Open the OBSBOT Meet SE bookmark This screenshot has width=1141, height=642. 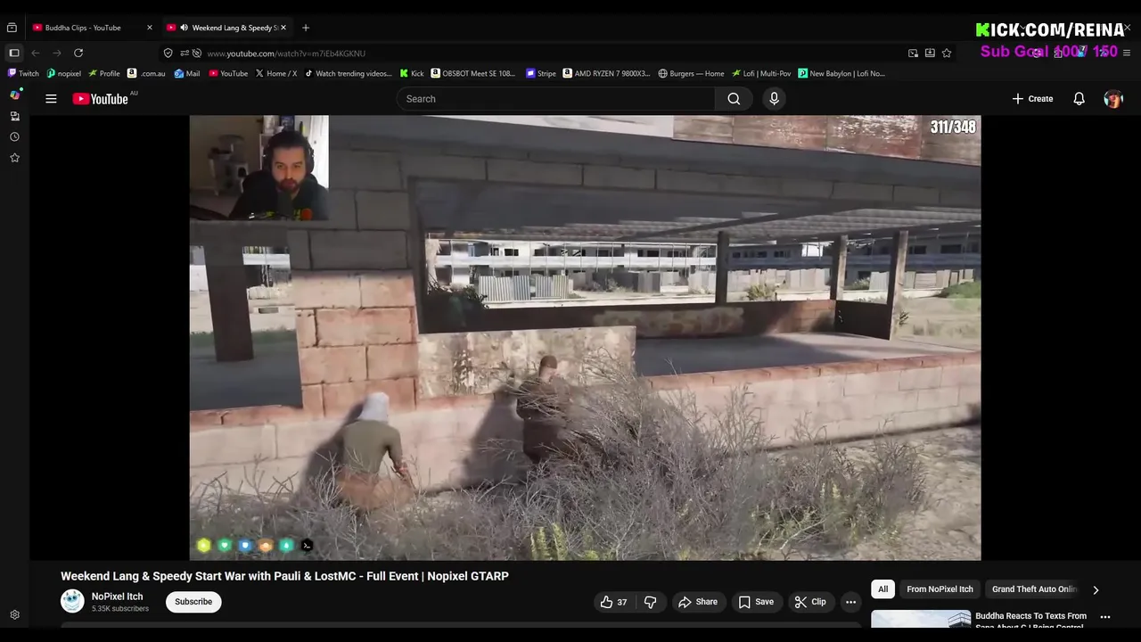pyautogui.click(x=473, y=74)
